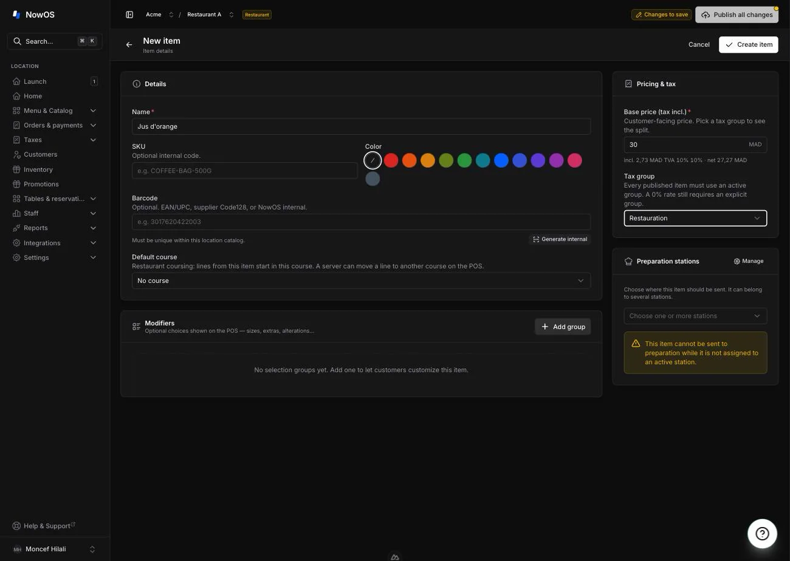Focus the Barcode input field
This screenshot has width=790, height=561.
pos(361,222)
